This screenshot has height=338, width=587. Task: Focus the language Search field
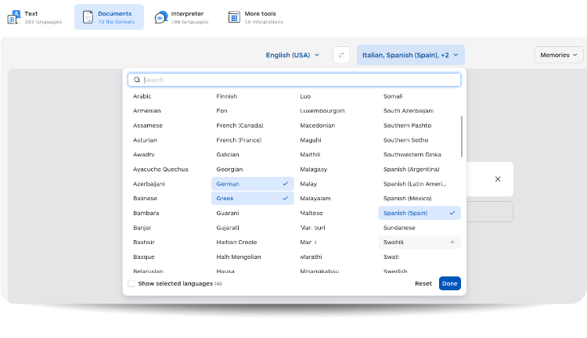(x=294, y=80)
